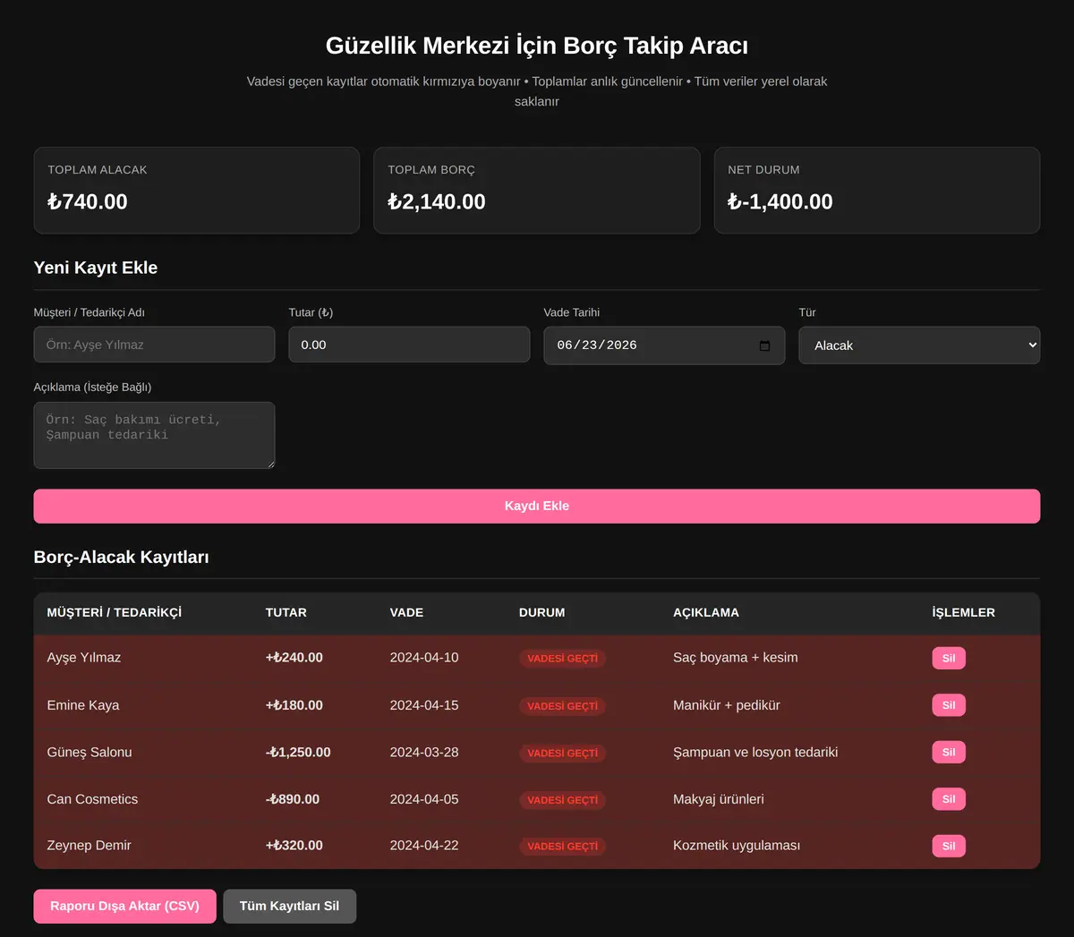Click the amount +₺240.00
The image size is (1074, 937).
coord(294,658)
